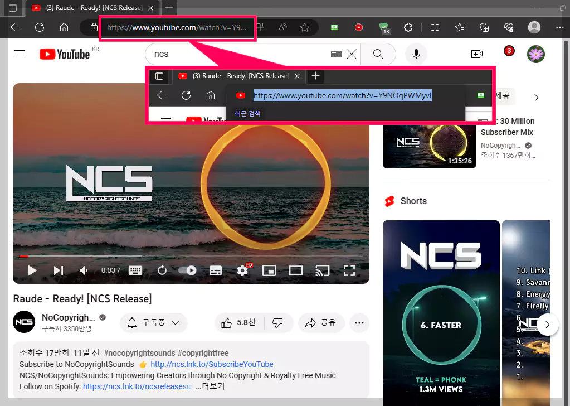Go to the browser home page icon
Viewport: 570px width, 406px height.
pyautogui.click(x=64, y=27)
